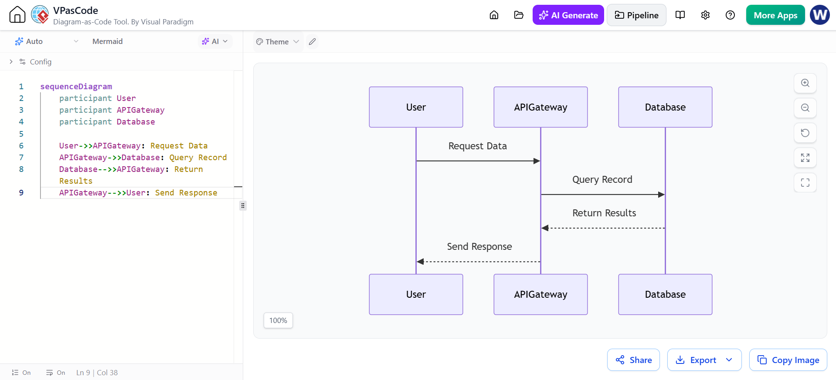The image size is (836, 380).
Task: Click the participant APIGateway code line
Action: pos(112,110)
